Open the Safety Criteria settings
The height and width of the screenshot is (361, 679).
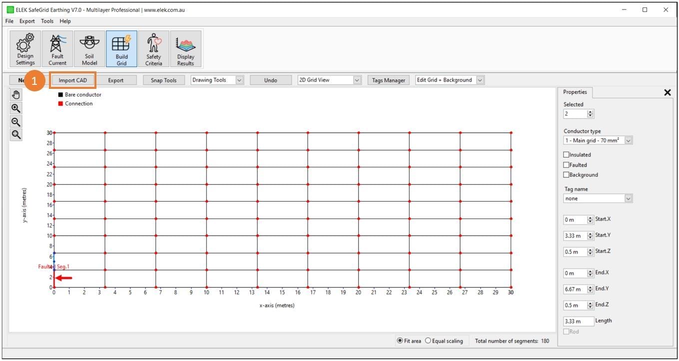point(153,48)
